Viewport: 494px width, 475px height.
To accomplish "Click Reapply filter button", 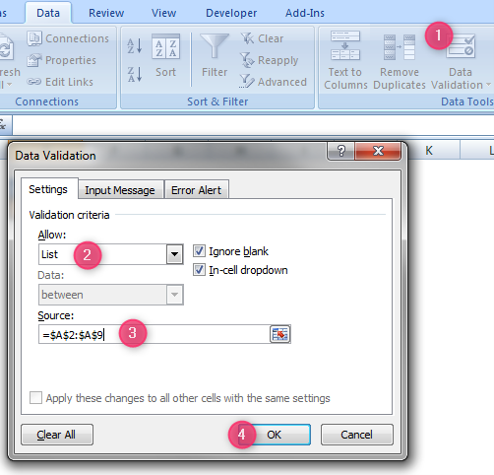I will point(270,60).
